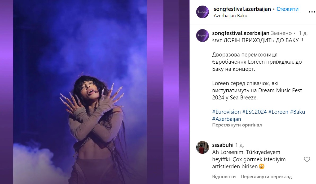Screen dimensions: 316x184
Task: Open songfestival.azerbaijan header profile avatar
Action: [x=202, y=12]
